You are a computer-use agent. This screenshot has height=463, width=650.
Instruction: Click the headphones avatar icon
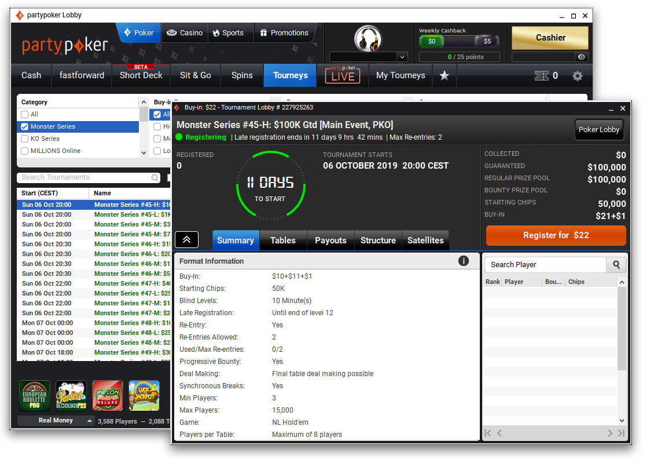(368, 38)
